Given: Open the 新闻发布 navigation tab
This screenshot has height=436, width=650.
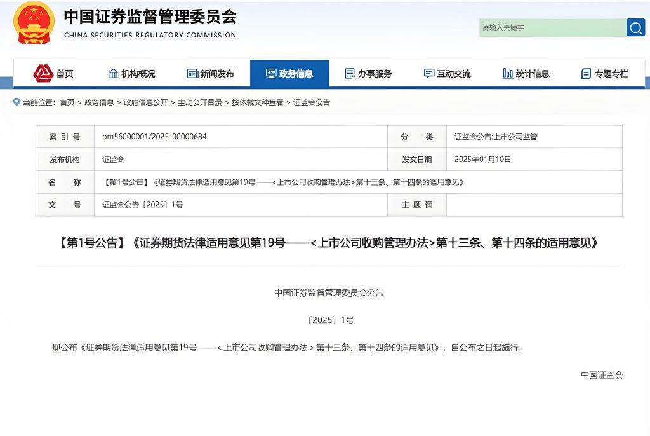Looking at the screenshot, I should pyautogui.click(x=211, y=74).
